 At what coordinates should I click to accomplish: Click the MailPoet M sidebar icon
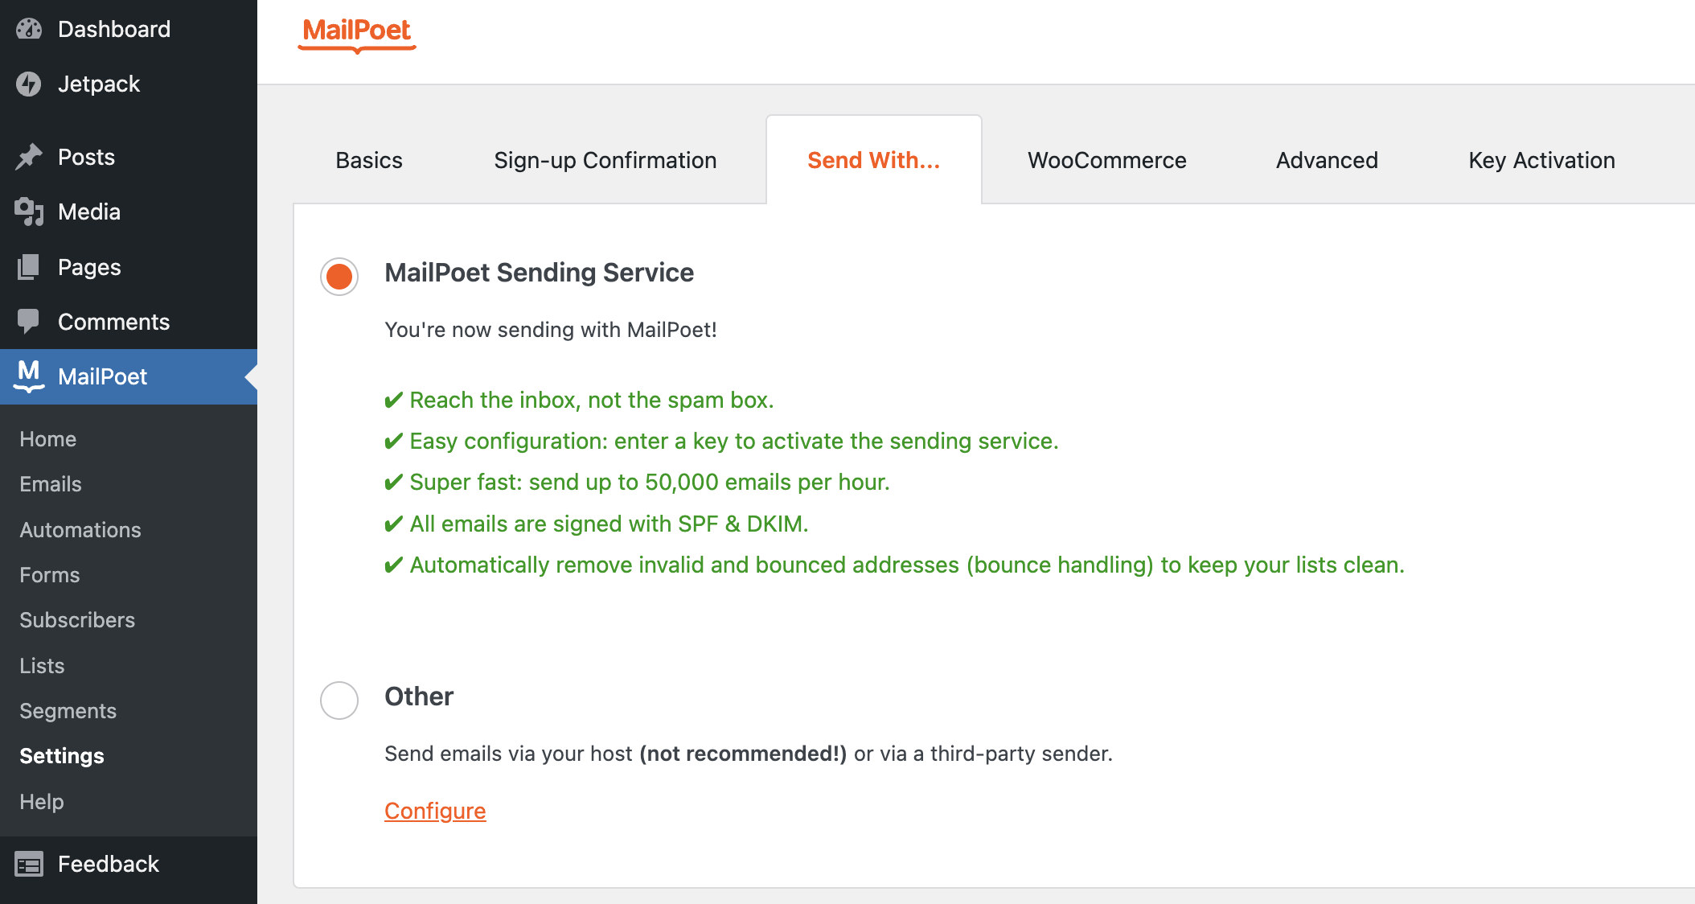click(x=29, y=376)
